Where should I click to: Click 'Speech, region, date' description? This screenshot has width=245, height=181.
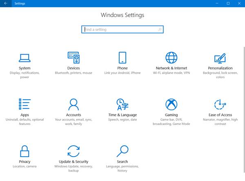tap(122, 120)
